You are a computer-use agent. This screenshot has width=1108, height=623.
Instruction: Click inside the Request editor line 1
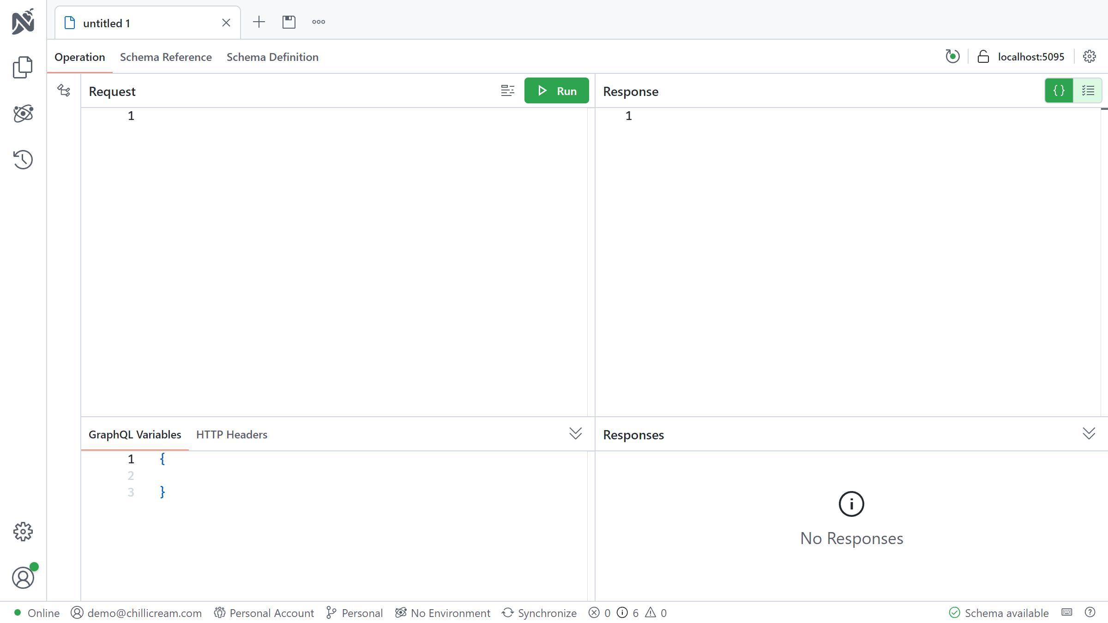coord(323,116)
